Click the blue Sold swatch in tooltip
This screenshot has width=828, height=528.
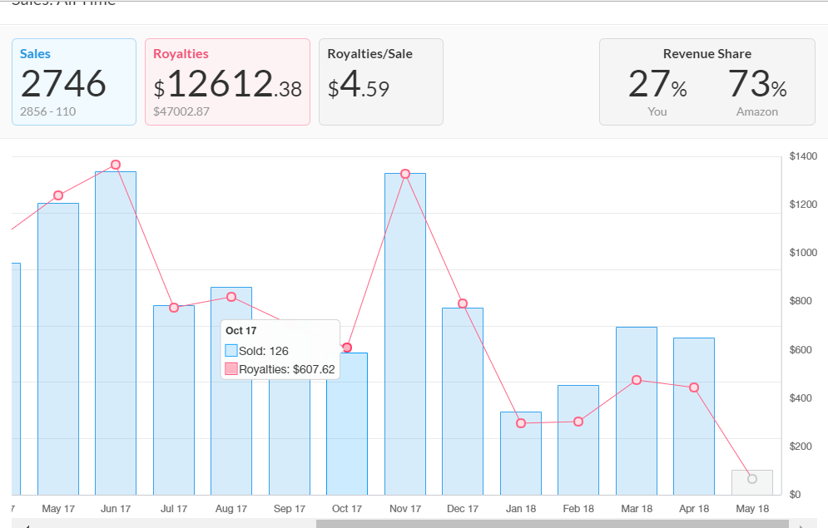pyautogui.click(x=231, y=351)
